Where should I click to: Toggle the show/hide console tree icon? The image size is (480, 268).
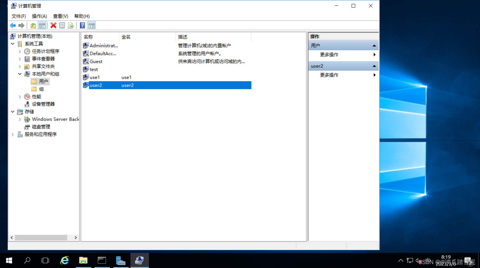[42, 26]
